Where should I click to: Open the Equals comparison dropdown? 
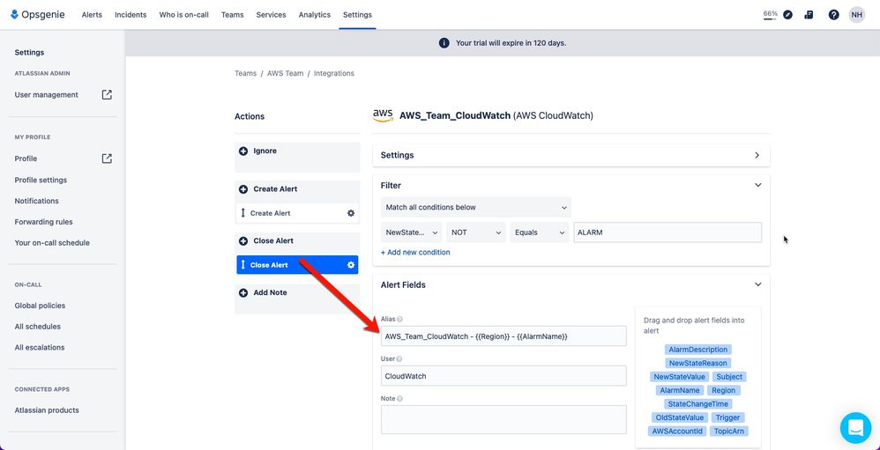(x=540, y=232)
